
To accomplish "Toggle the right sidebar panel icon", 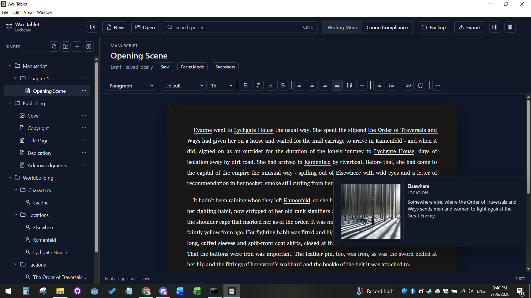I will 495,27.
